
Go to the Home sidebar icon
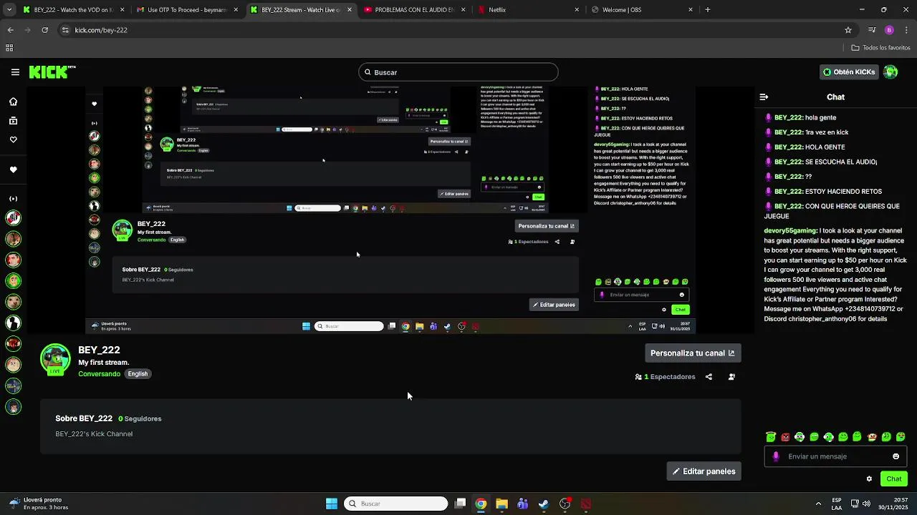pyautogui.click(x=13, y=102)
